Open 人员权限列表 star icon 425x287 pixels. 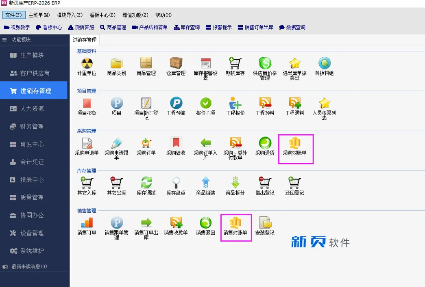click(324, 103)
